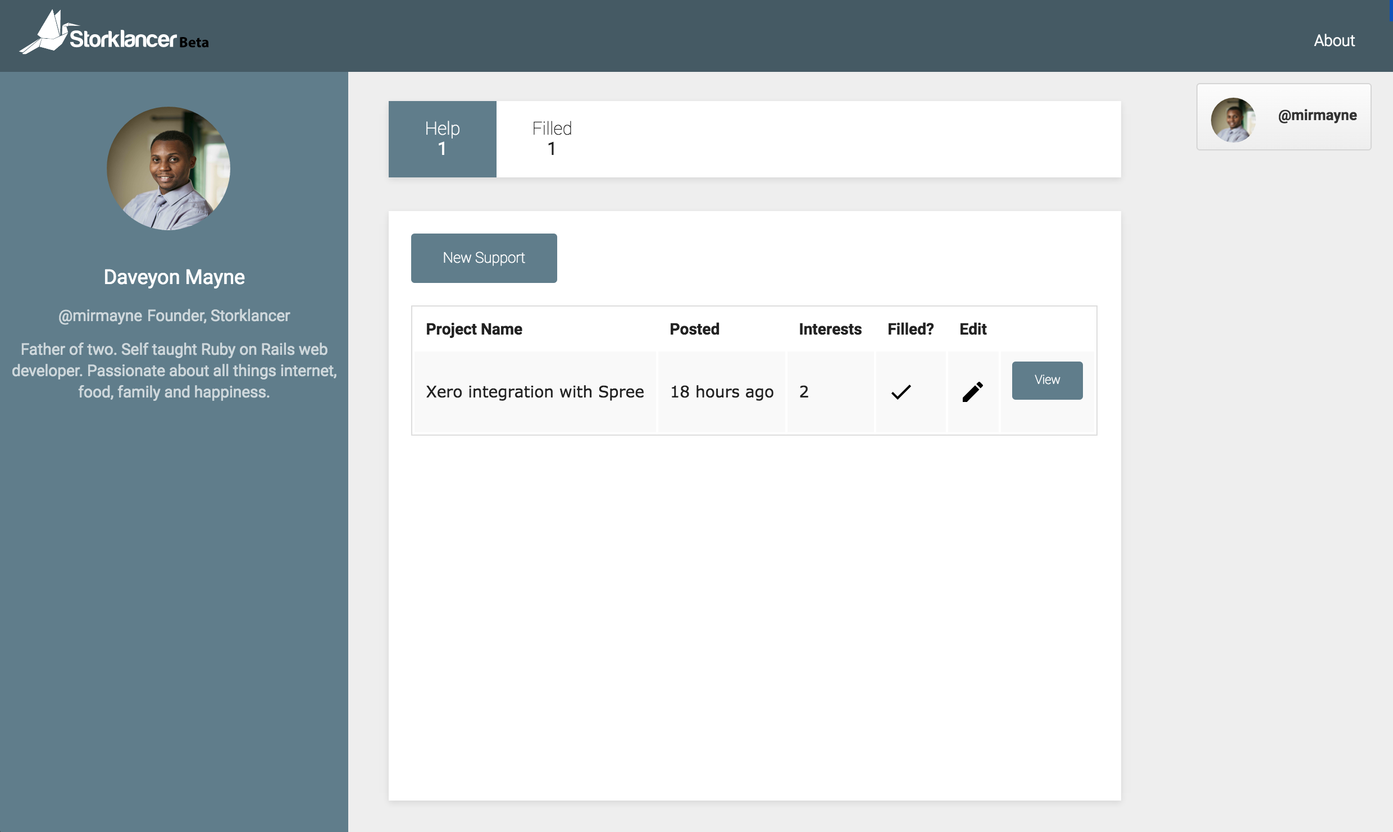1393x832 pixels.
Task: Click the large Daveyon Mayne profile photo
Action: (x=169, y=168)
